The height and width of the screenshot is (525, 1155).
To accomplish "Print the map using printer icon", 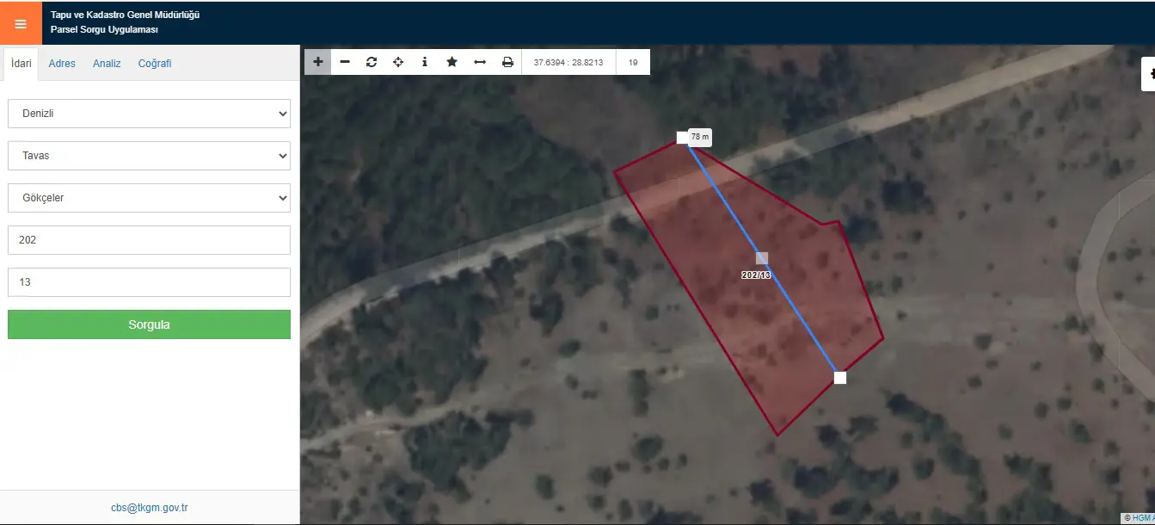I will pyautogui.click(x=507, y=62).
